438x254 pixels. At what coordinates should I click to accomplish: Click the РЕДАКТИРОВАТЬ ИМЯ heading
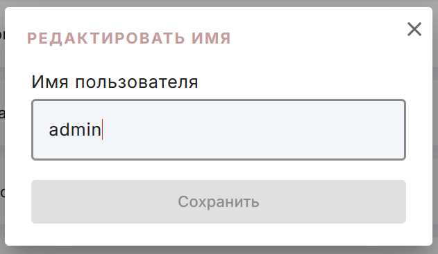click(129, 38)
